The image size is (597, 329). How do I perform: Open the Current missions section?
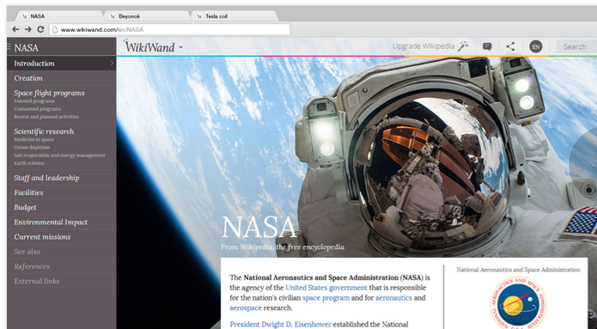click(42, 237)
